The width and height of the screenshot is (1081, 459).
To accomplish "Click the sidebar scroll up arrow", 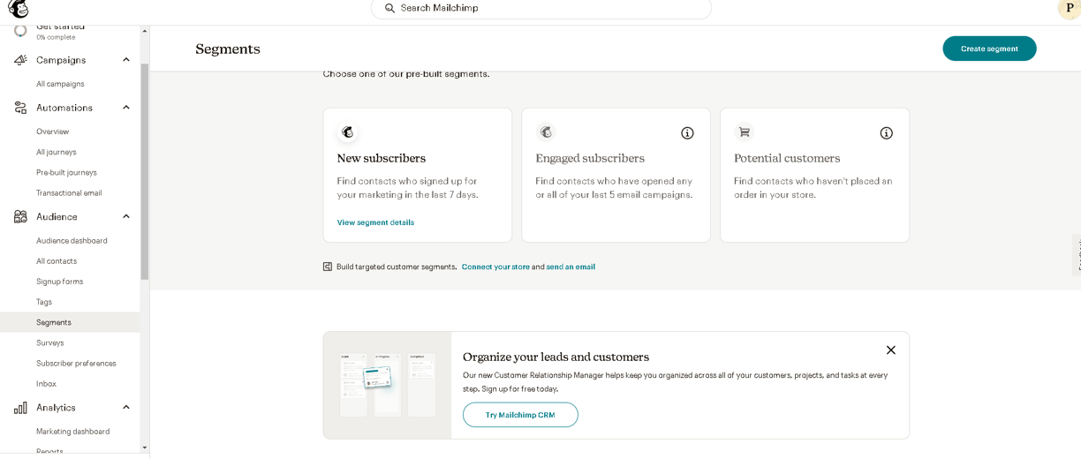I will [x=145, y=31].
